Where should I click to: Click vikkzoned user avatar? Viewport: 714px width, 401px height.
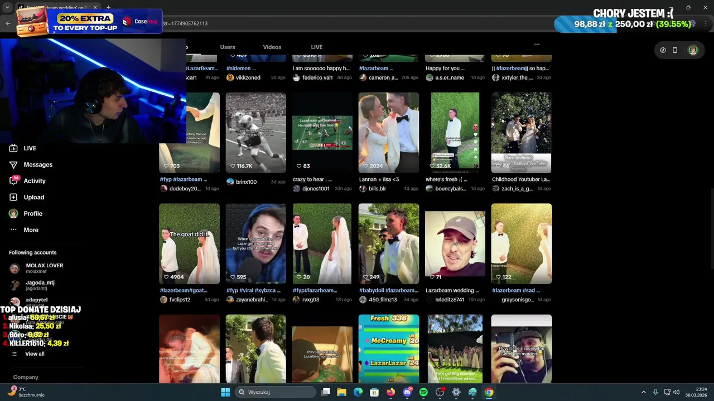point(230,77)
